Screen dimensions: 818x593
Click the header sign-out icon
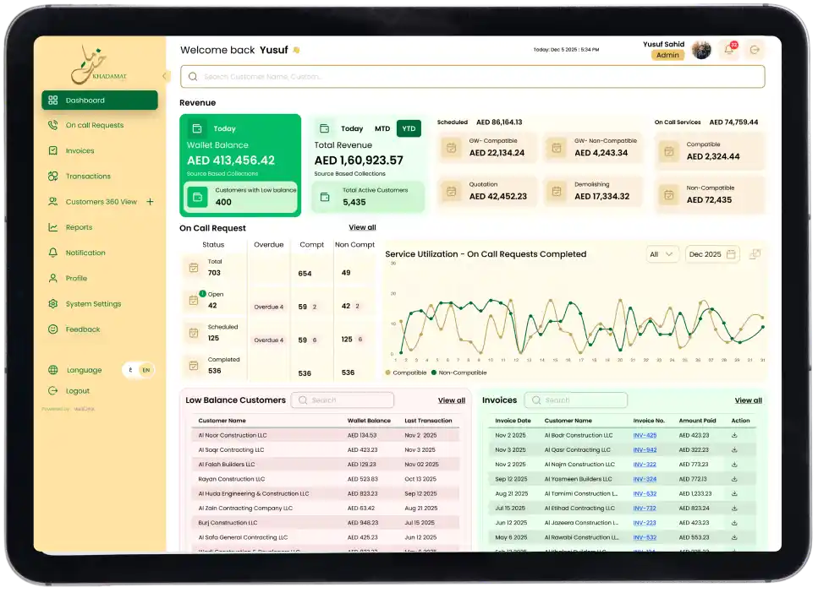755,50
